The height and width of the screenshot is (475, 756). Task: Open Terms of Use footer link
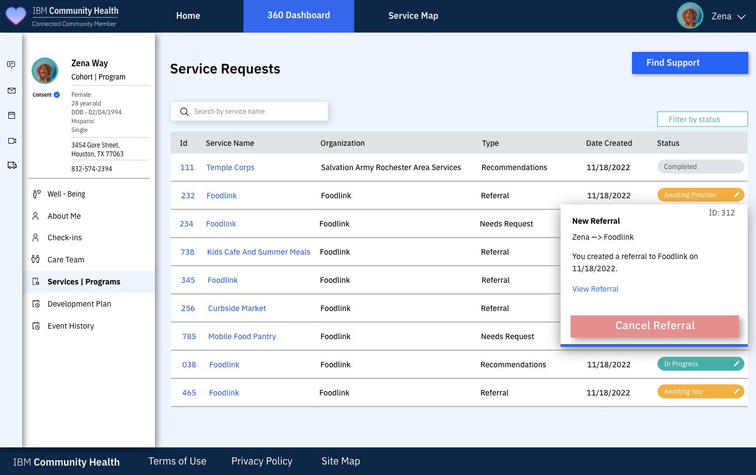pyautogui.click(x=177, y=461)
